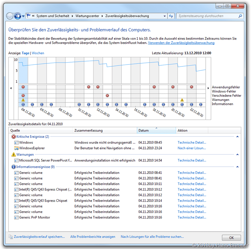
Task: Click the Warnungen group header
Action: click(25, 155)
